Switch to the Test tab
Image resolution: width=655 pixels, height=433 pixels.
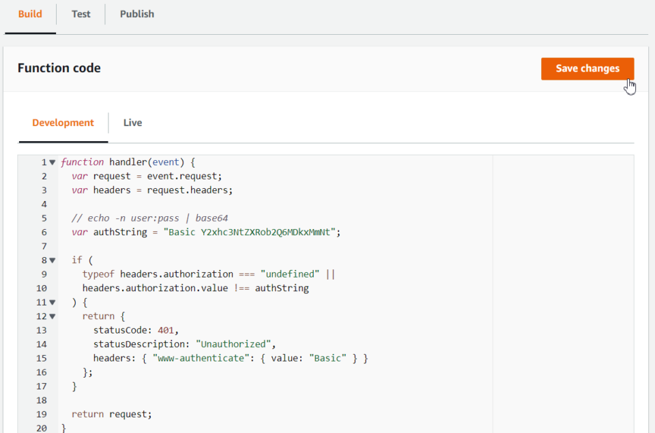[81, 14]
